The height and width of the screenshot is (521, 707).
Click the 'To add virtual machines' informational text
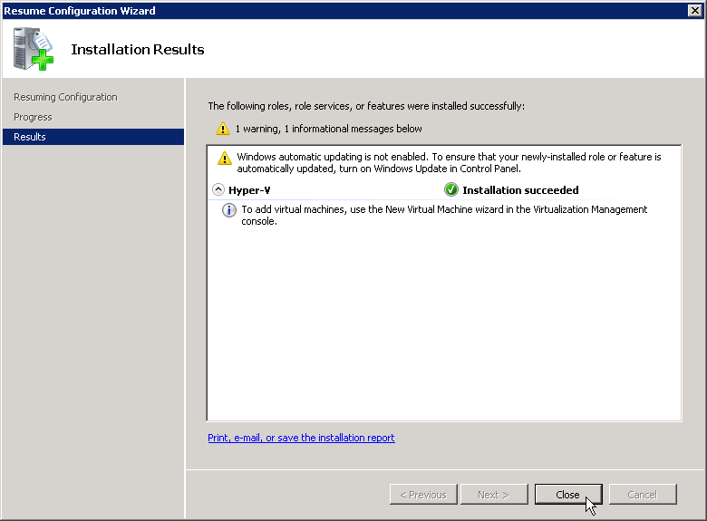(444, 215)
